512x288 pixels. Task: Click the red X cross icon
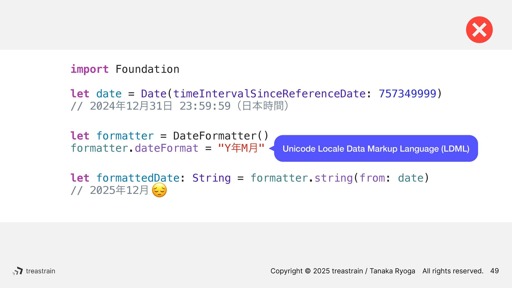coord(479,30)
